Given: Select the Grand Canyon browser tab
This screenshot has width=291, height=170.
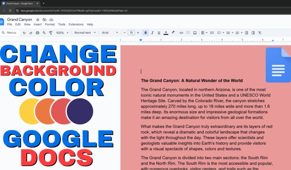Looking at the screenshot, I should point(20,3).
